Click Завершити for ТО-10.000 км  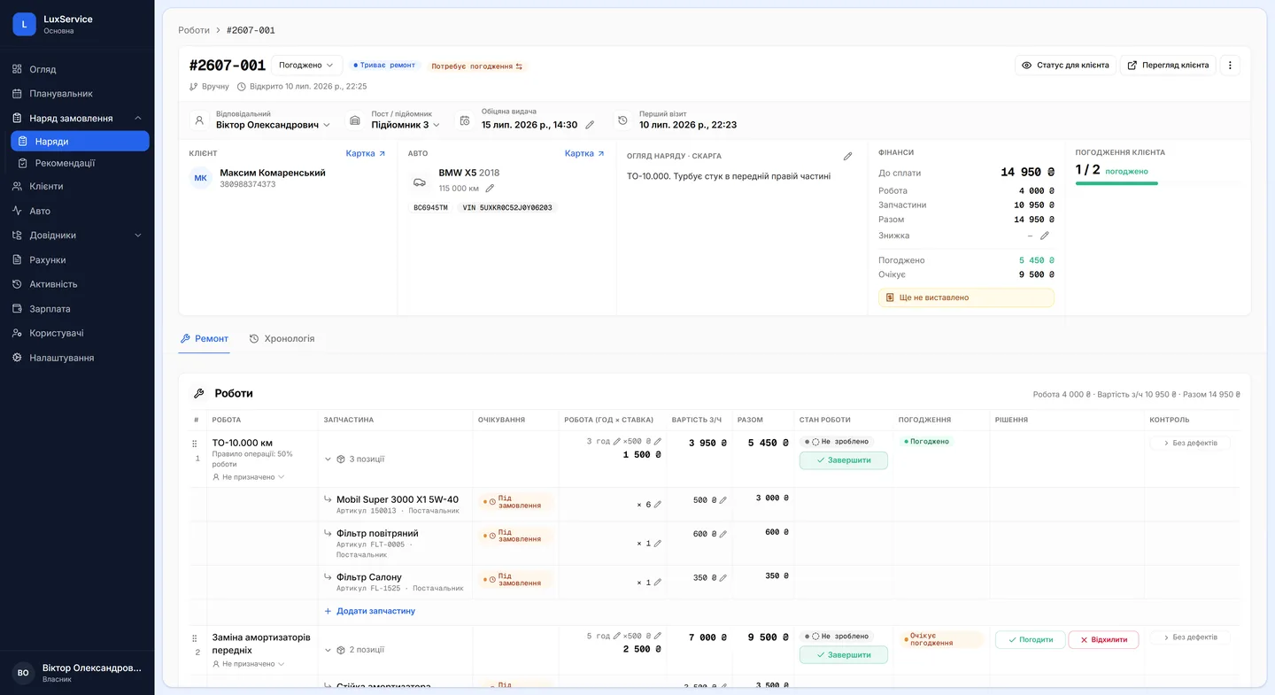844,460
